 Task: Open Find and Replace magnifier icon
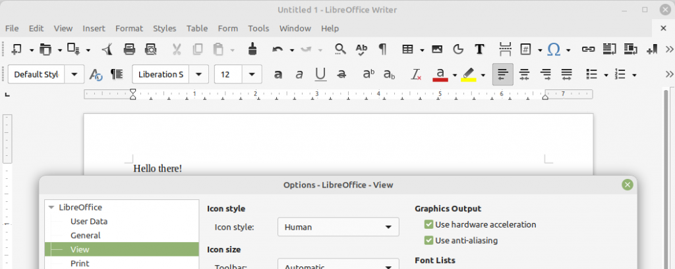[x=340, y=49]
